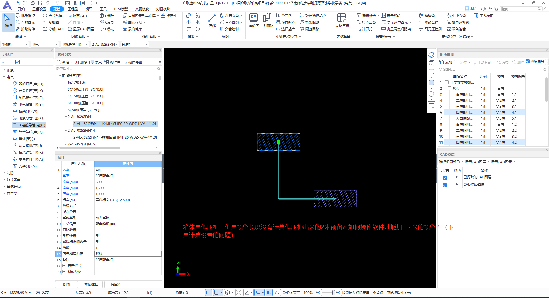Expand the 消防 tree node
The width and height of the screenshot is (549, 298).
coord(4,173)
